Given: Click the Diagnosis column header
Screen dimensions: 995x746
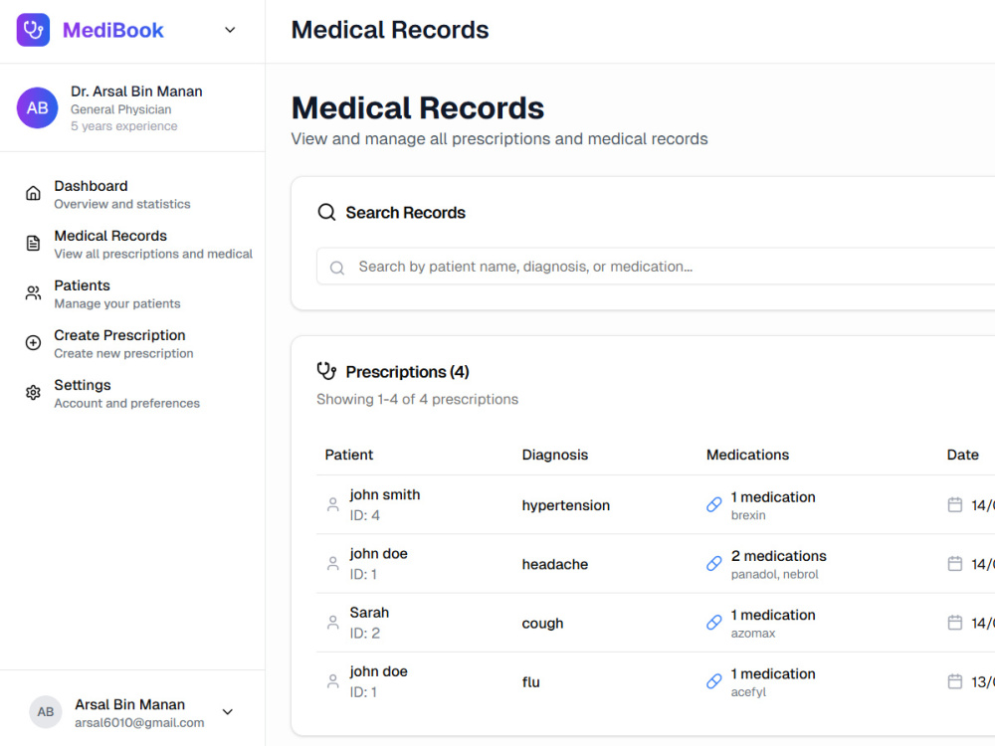Looking at the screenshot, I should (554, 455).
